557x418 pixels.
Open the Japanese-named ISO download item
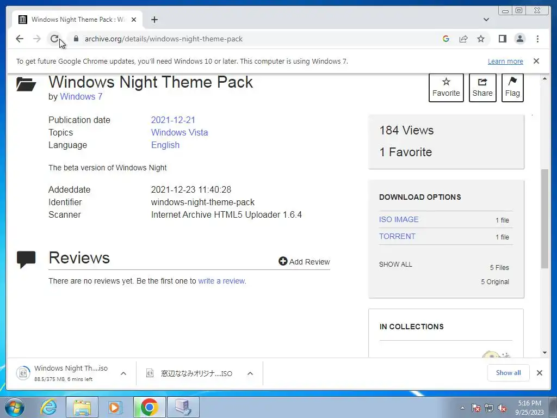coord(189,373)
